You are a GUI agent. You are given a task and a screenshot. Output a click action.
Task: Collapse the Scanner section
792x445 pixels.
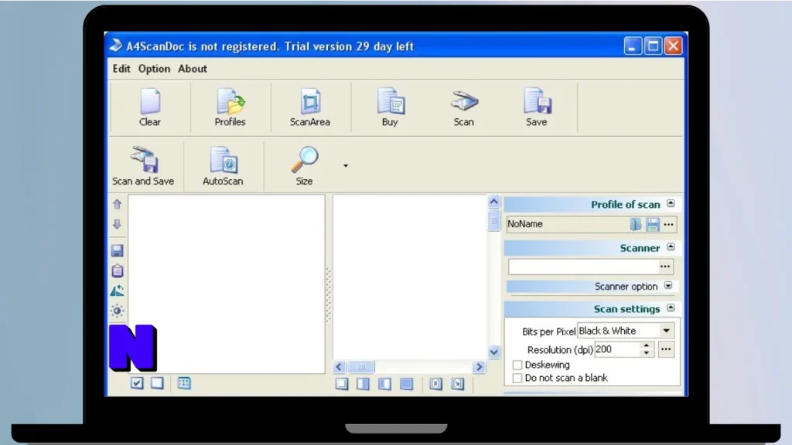pos(671,246)
